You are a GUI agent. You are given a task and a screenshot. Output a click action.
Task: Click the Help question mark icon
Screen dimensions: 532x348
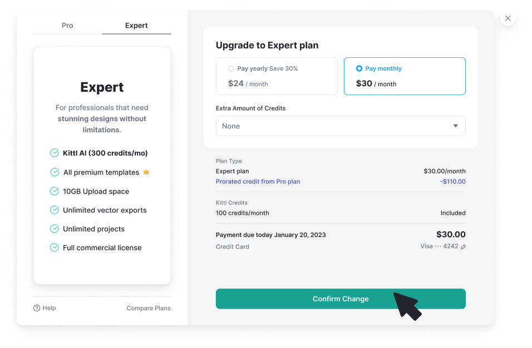point(36,307)
